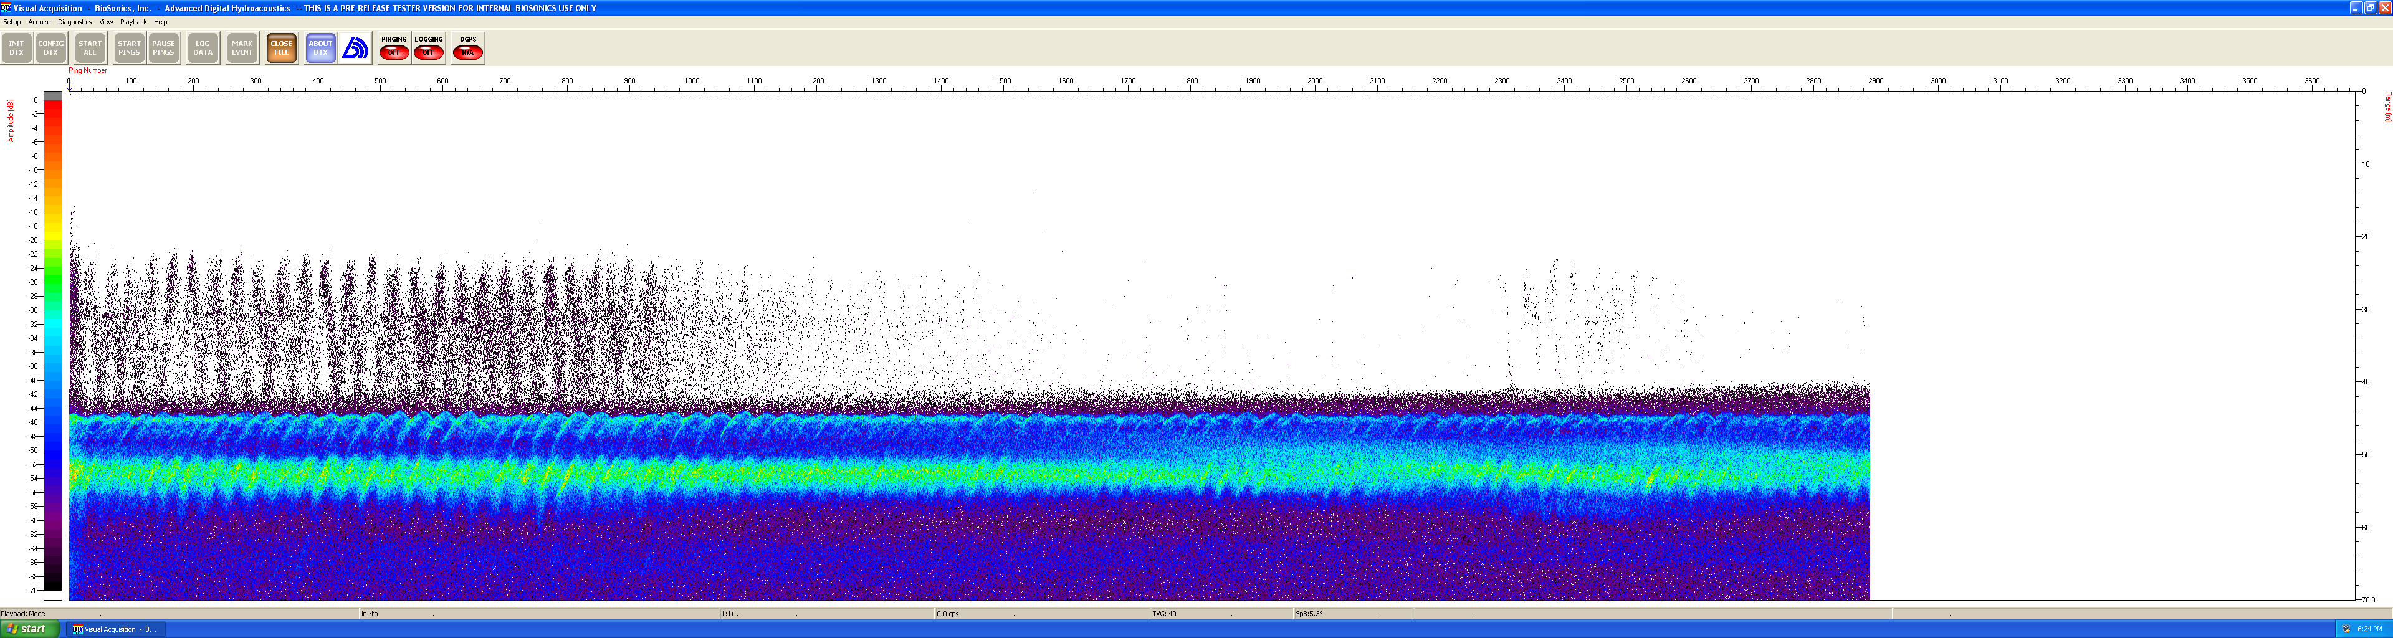This screenshot has width=2393, height=638.
Task: Click the START PINGS button
Action: point(129,49)
